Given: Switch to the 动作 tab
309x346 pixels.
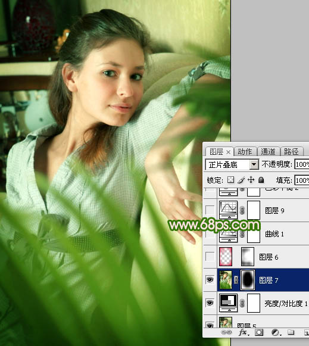Looking at the screenshot, I should coord(245,152).
